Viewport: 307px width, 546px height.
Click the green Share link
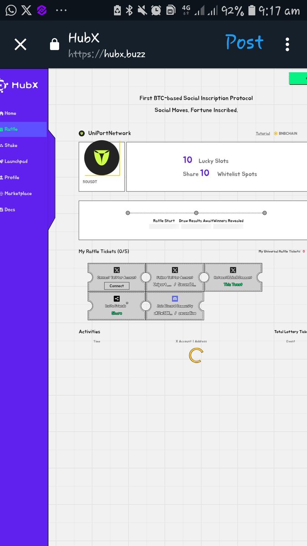point(116,313)
